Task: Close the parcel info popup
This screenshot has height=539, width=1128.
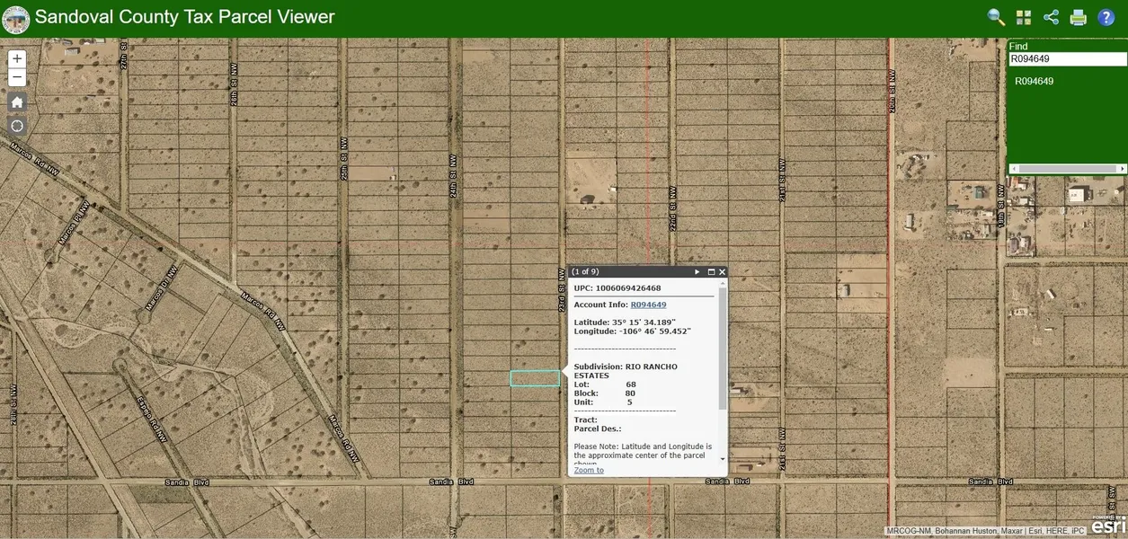Action: click(722, 271)
